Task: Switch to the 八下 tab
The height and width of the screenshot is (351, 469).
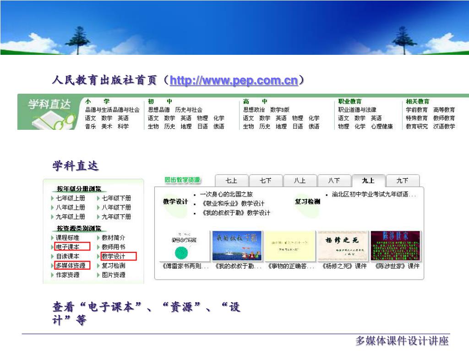Action: pos(334,181)
